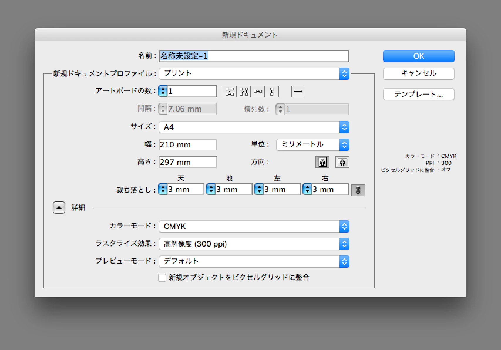This screenshot has height=350, width=501.
Task: Click the 高さ 297 mm field
Action: [x=188, y=162]
